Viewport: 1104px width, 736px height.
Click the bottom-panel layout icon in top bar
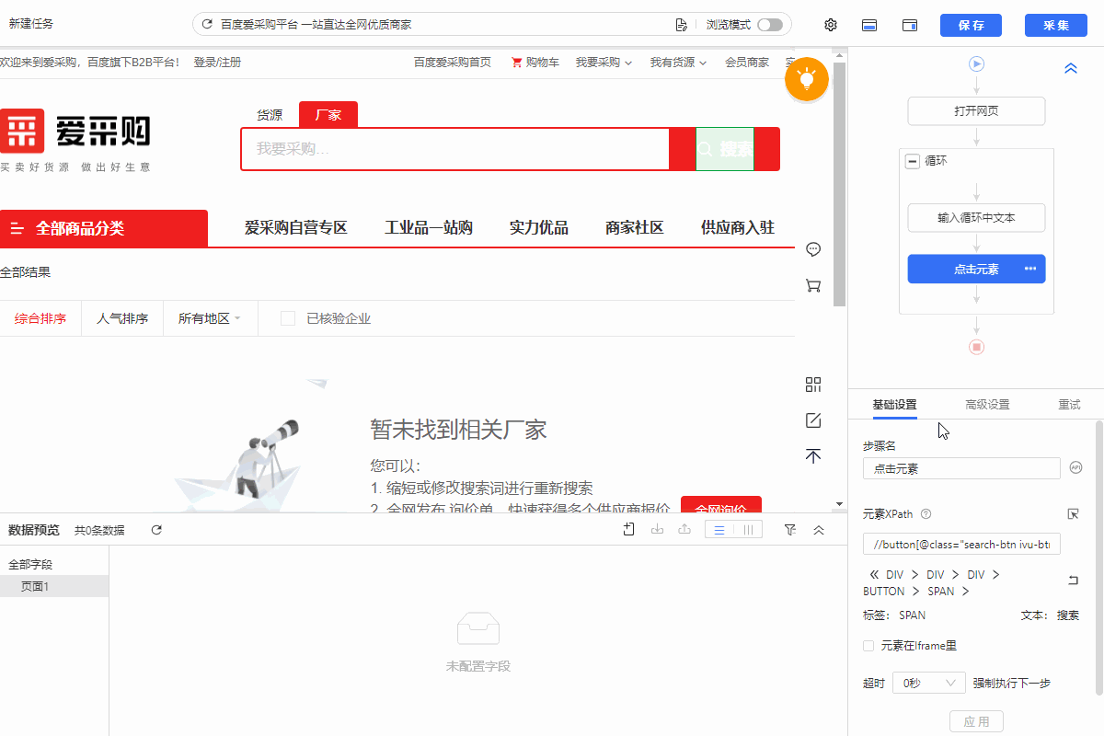pos(868,25)
